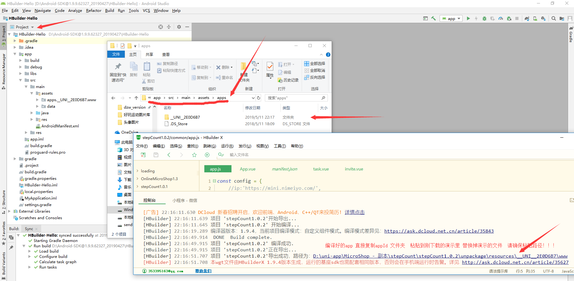Expand External Libraries node
This screenshot has height=281, width=574.
[9, 211]
